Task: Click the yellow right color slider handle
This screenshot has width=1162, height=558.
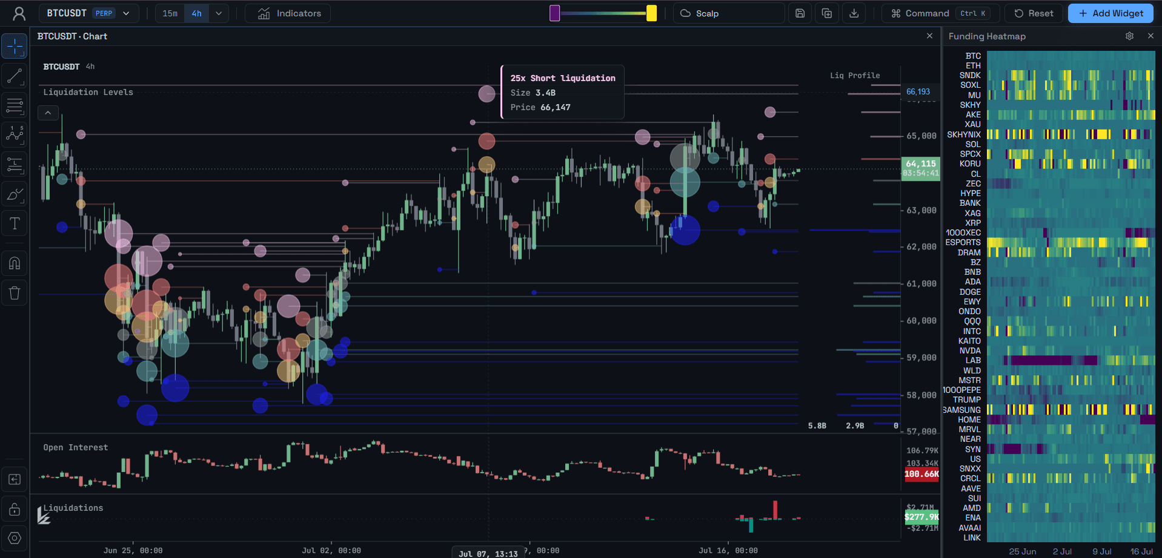Action: pyautogui.click(x=651, y=13)
